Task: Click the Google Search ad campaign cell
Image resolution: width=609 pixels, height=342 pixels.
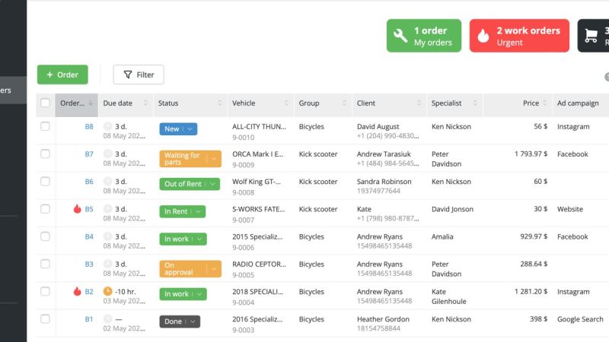Action: [x=580, y=319]
